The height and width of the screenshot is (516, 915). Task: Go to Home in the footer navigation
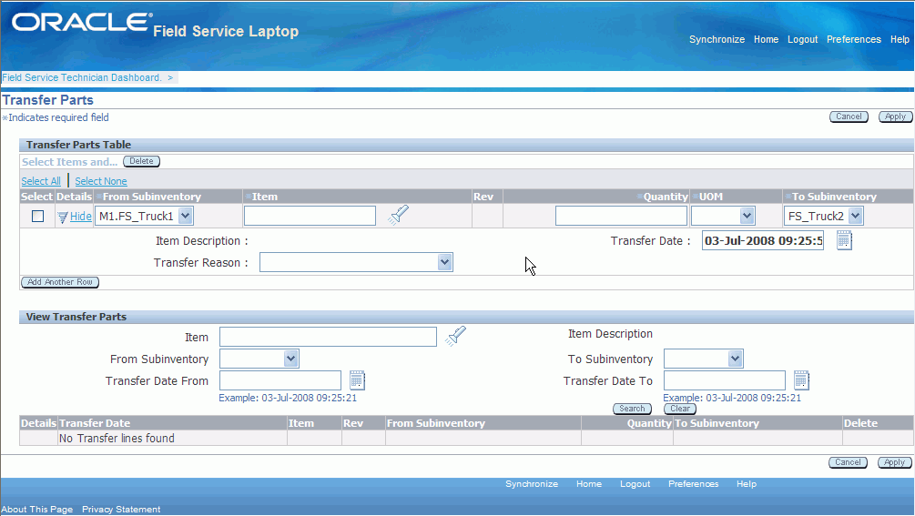pos(589,484)
